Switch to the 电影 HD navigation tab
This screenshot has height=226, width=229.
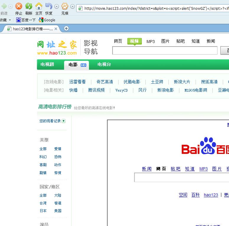click(x=77, y=65)
